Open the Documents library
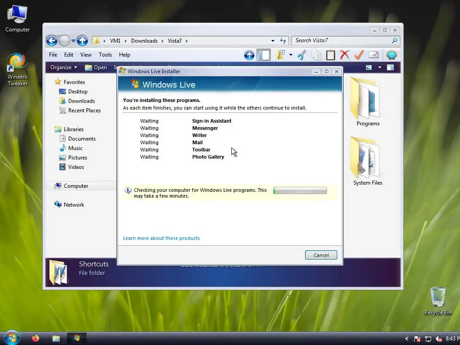The height and width of the screenshot is (345, 460). tap(77, 139)
